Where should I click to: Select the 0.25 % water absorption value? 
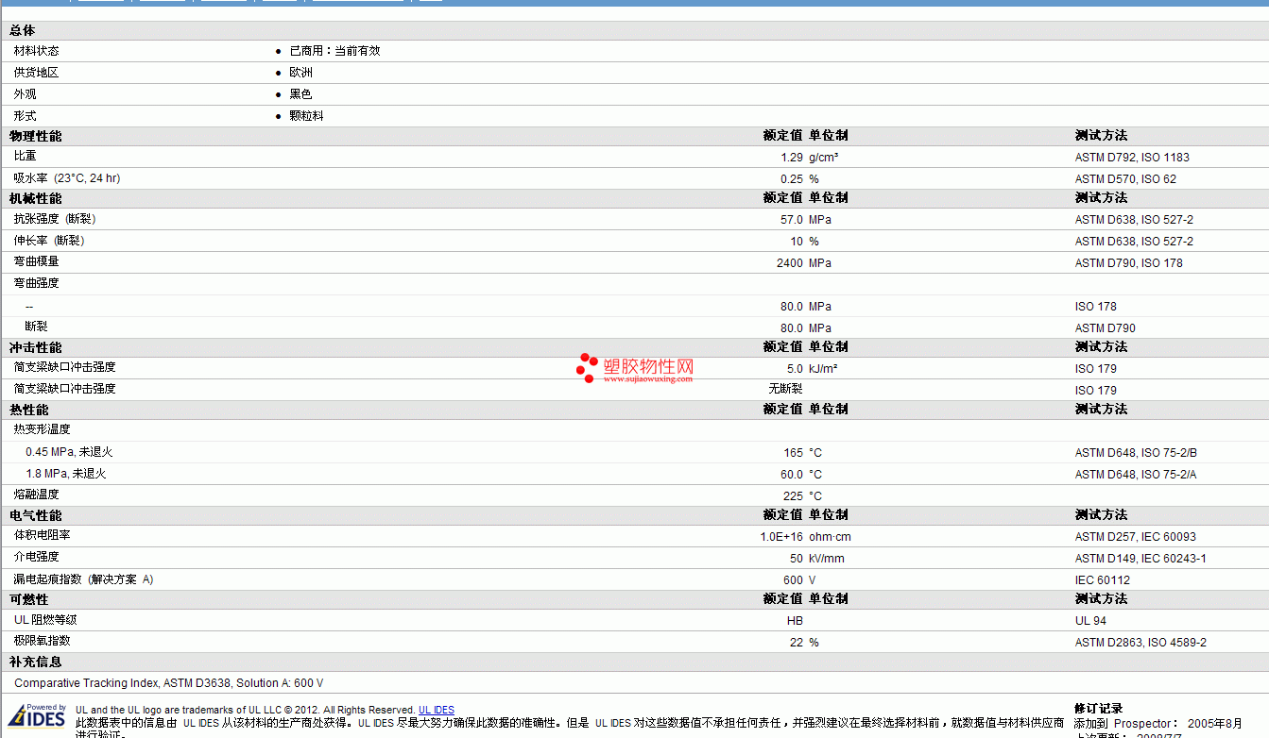pyautogui.click(x=799, y=179)
